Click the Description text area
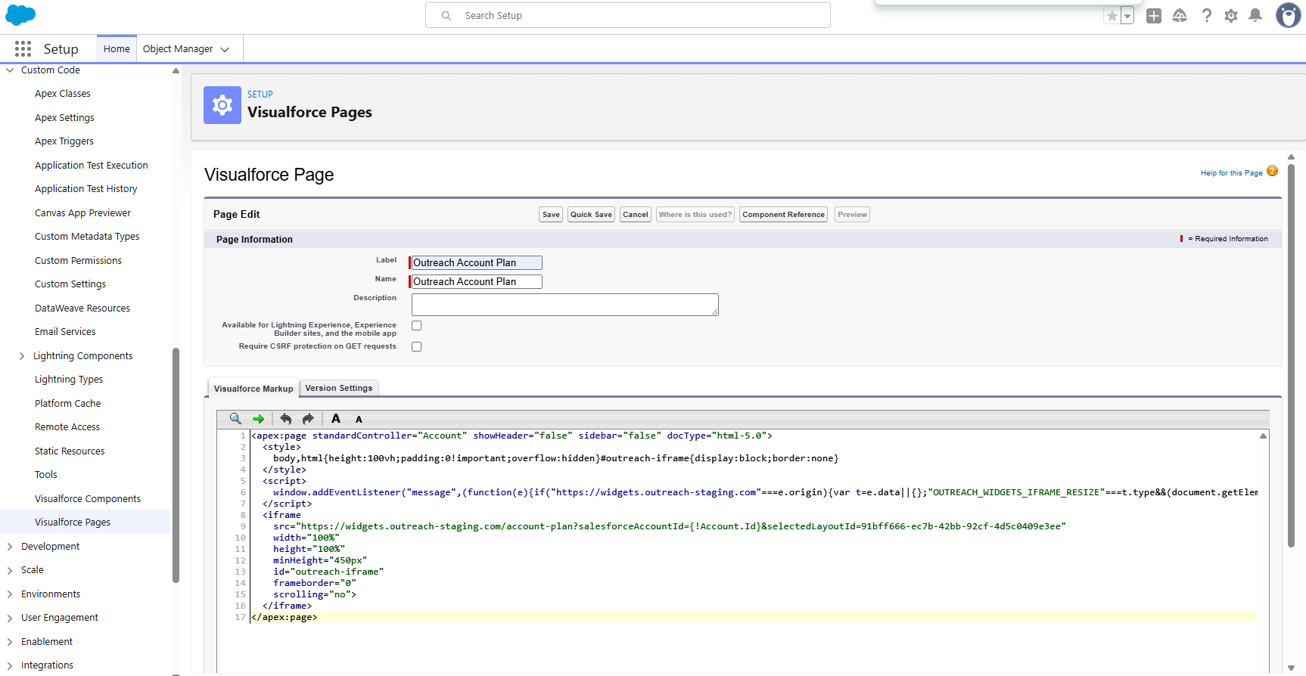Screen dimensions: 1306x676 564,305
